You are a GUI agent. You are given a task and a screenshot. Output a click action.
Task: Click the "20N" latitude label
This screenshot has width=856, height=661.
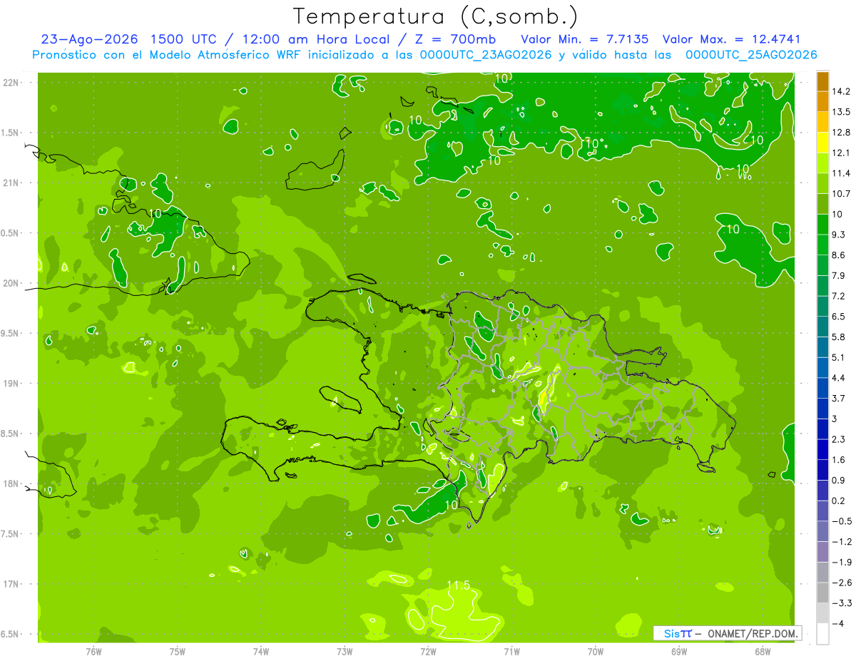[11, 283]
